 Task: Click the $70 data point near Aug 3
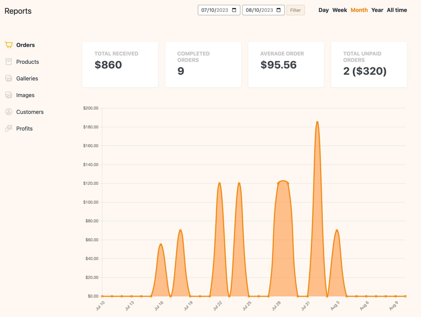(337, 231)
